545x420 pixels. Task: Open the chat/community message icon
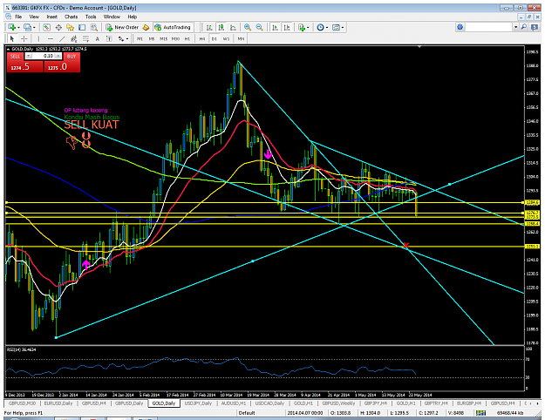pos(535,27)
